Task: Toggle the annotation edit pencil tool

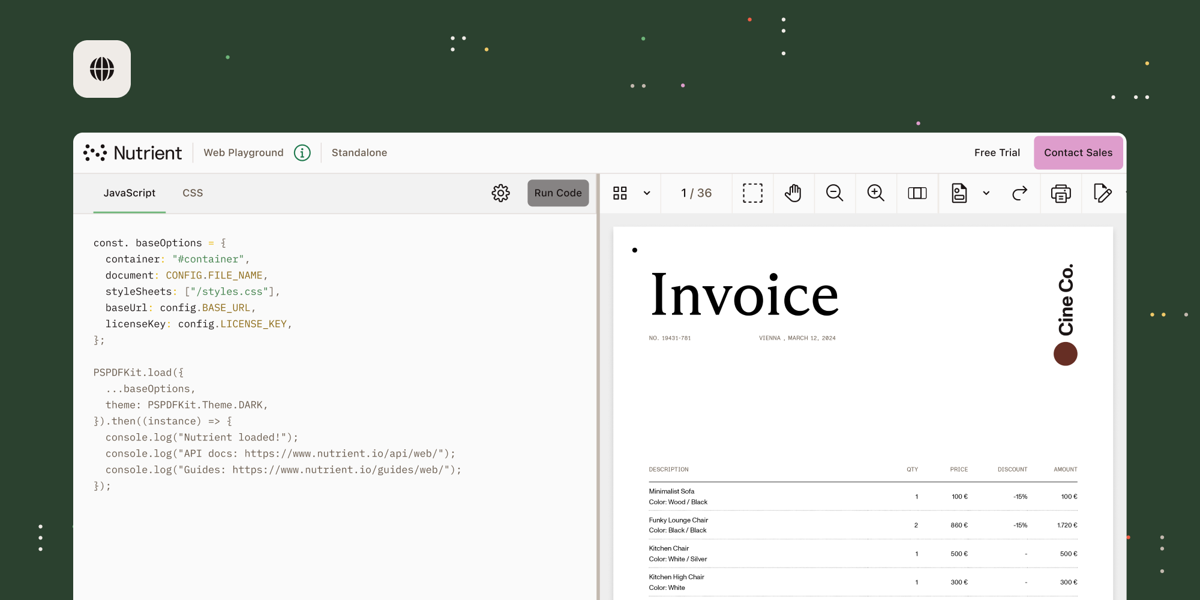Action: (x=1102, y=193)
